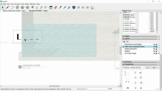Collapse the Scrapbooks panel
This screenshot has width=162, height=91.
point(123,64)
